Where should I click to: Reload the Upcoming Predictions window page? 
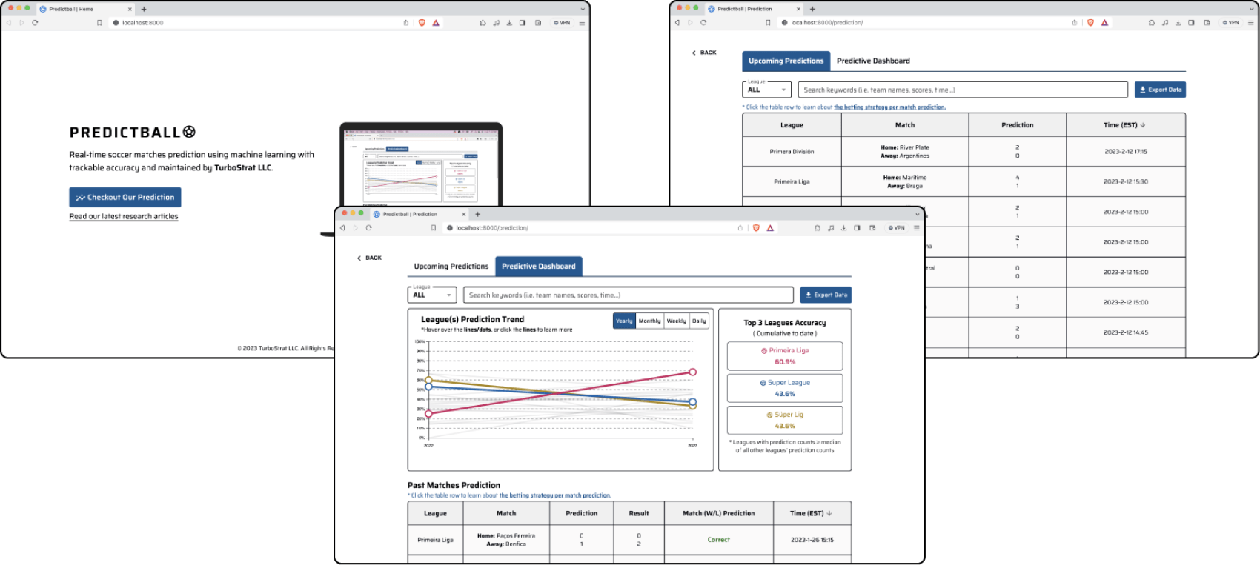703,23
